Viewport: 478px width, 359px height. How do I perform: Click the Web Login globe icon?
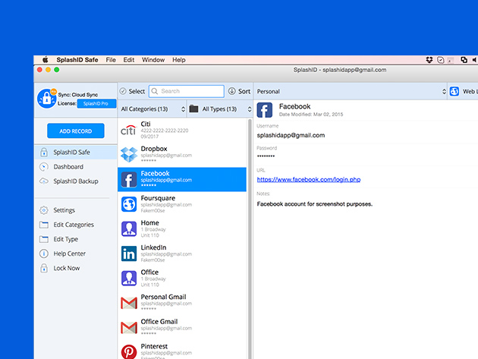pos(454,91)
